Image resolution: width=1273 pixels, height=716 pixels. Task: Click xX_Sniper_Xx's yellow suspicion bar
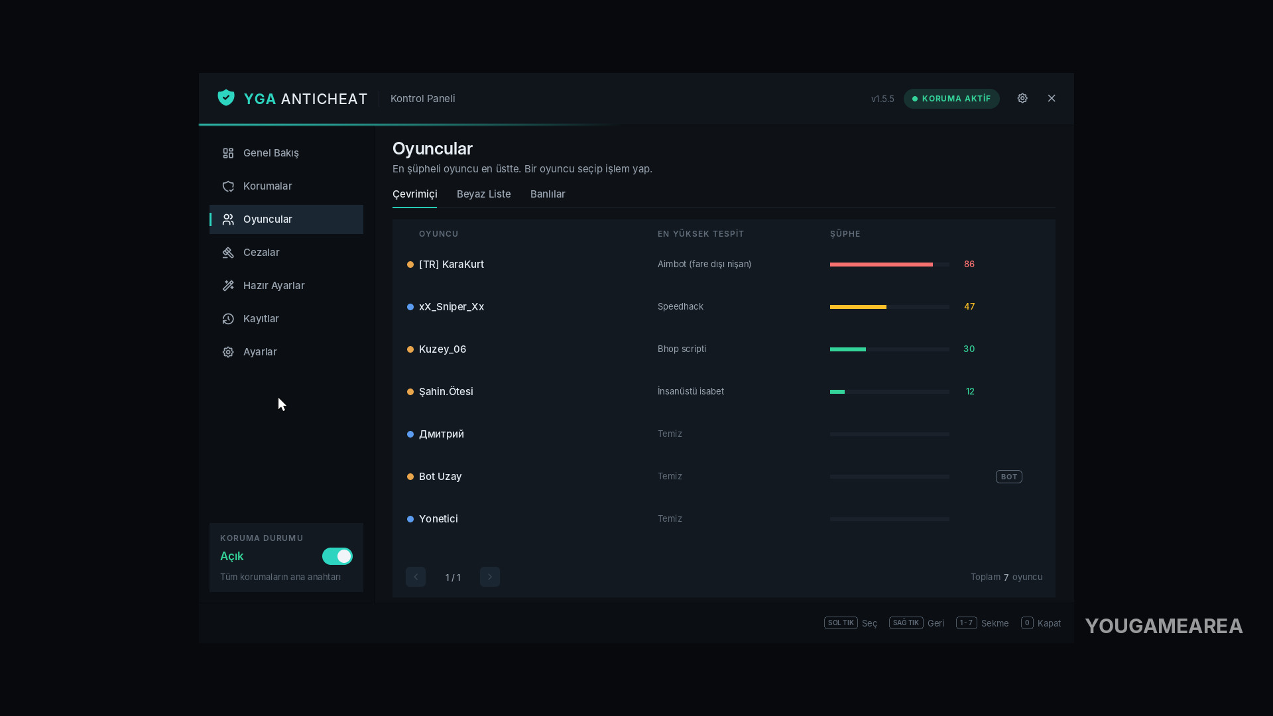858,307
